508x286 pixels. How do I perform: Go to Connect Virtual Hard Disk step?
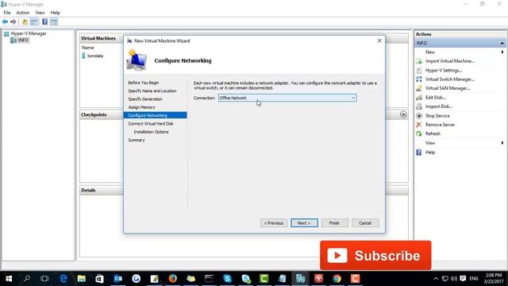(x=151, y=124)
